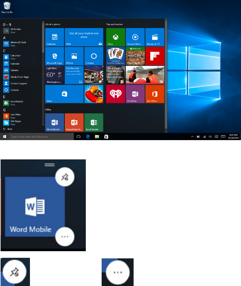Image resolution: width=241 pixels, height=286 pixels.
Task: Launch Microsoft Edge tile
Action: tap(55, 56)
